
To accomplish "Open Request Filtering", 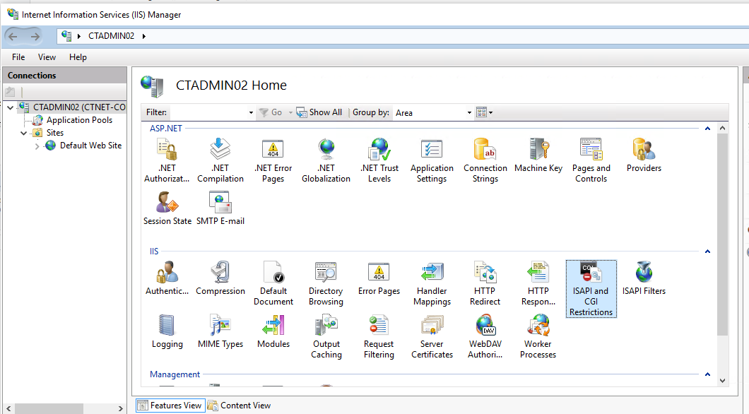I will point(379,330).
